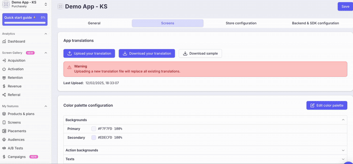Click the app icon beside page title
The image size is (353, 164).
pos(60,7)
